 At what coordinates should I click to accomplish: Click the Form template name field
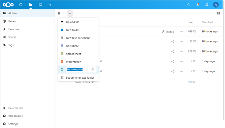(77, 69)
